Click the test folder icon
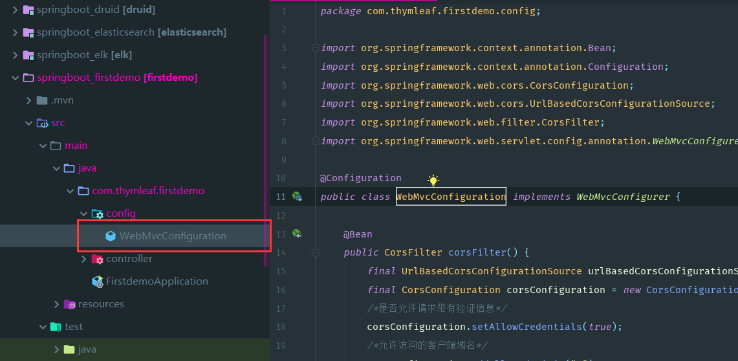Viewport: 738px width, 361px height. [56, 327]
